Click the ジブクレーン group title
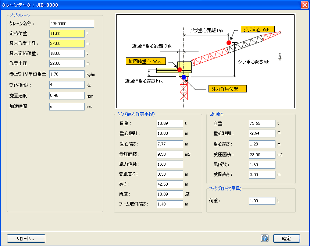 [x=19, y=15]
